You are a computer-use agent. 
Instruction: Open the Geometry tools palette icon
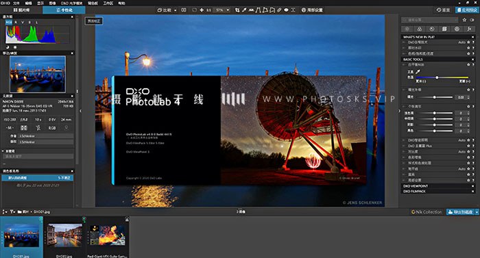444,29
